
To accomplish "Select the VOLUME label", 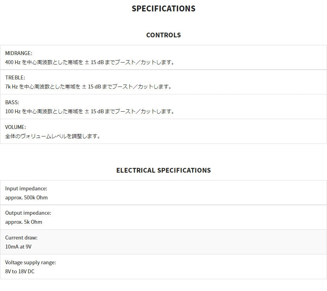I will point(15,127).
